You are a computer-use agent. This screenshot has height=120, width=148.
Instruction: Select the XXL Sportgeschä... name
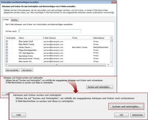click(27, 53)
